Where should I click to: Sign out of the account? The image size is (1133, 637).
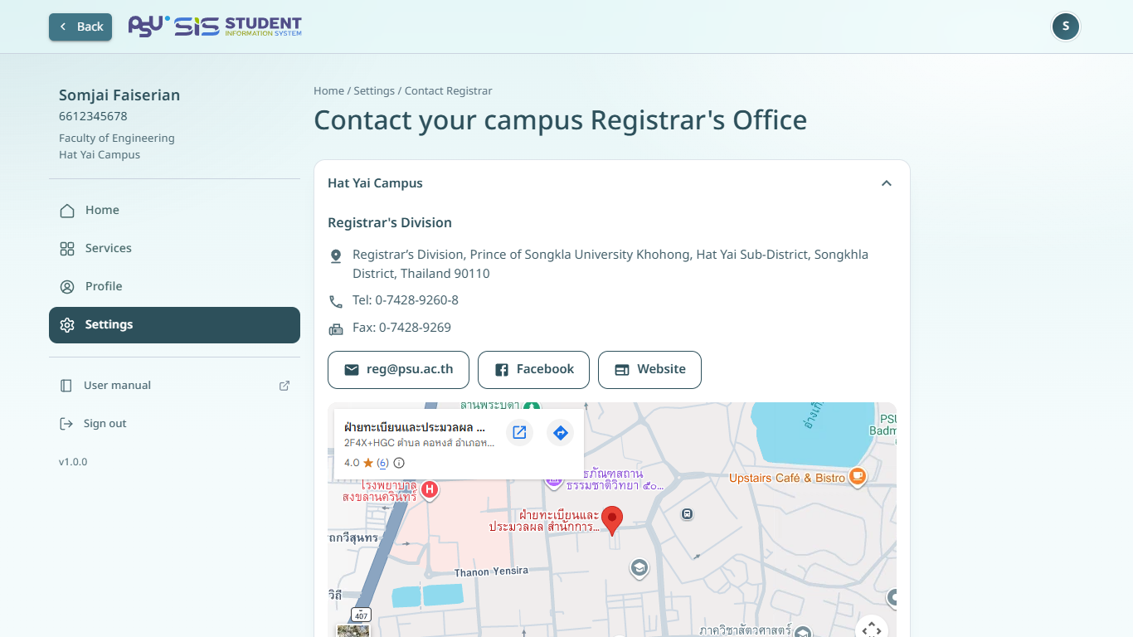(x=174, y=424)
